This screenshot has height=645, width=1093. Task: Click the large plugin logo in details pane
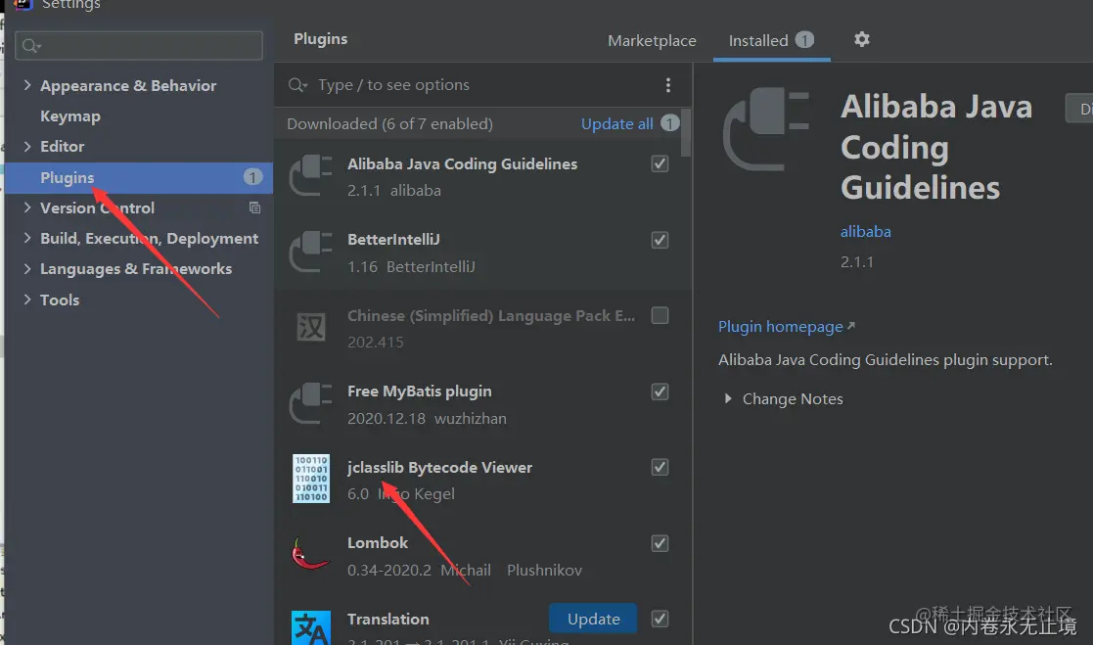766,129
